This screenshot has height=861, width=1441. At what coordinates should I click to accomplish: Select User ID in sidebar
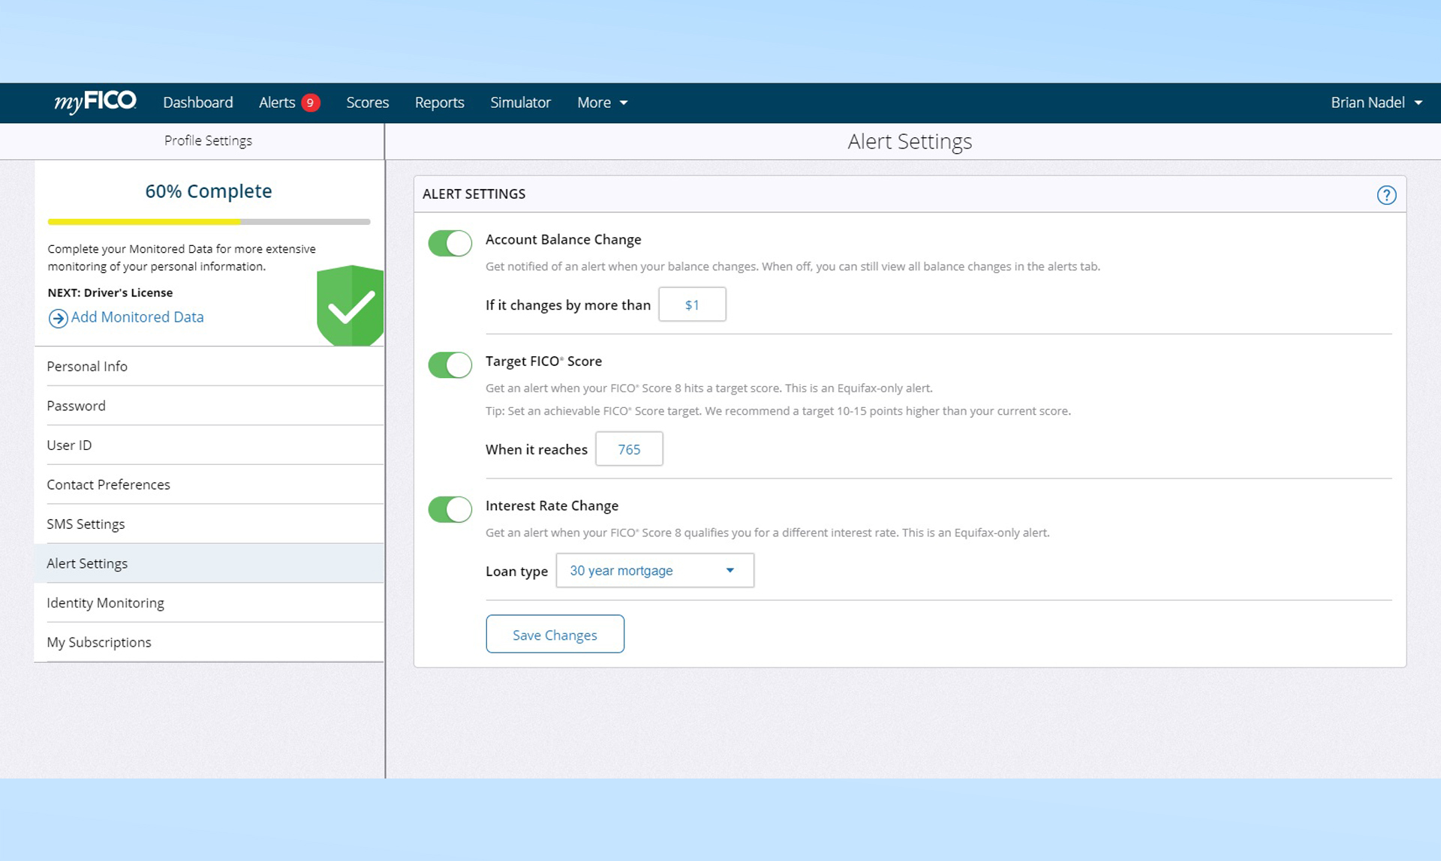tap(209, 445)
